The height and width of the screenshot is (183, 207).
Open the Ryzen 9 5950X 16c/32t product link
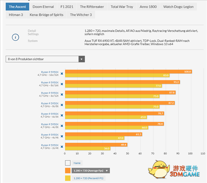click(50, 73)
